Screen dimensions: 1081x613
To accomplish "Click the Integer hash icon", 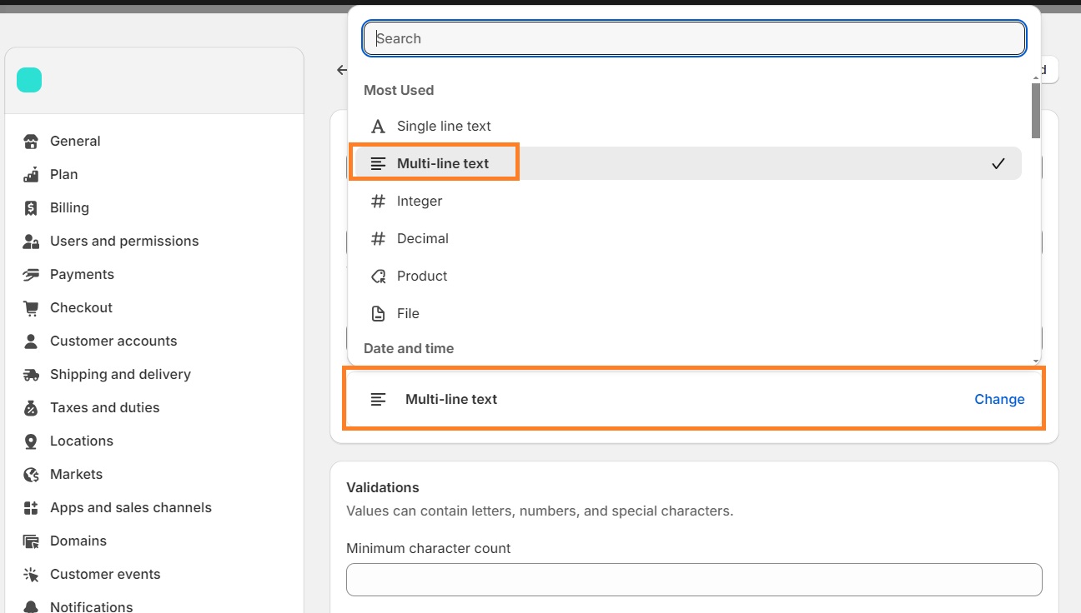I will pos(378,201).
